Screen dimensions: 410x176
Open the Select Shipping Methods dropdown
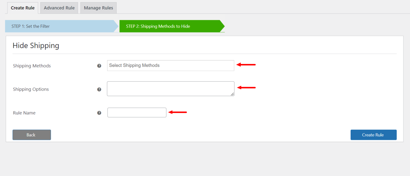click(x=171, y=65)
